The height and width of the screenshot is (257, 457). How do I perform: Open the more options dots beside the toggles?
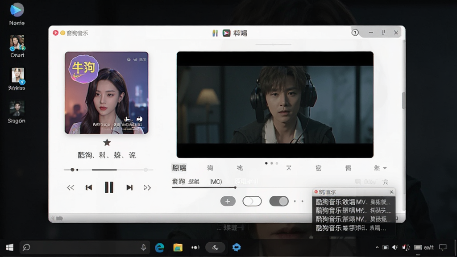pyautogui.click(x=299, y=201)
